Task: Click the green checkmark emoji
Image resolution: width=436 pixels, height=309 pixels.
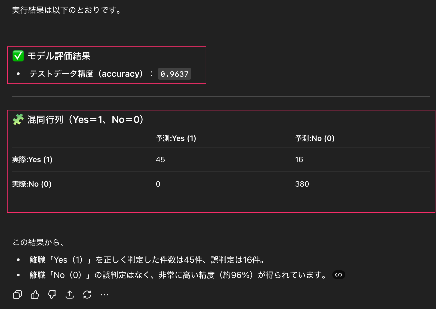Action: click(18, 56)
